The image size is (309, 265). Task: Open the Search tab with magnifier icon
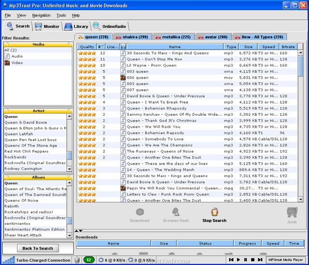coord(18,26)
